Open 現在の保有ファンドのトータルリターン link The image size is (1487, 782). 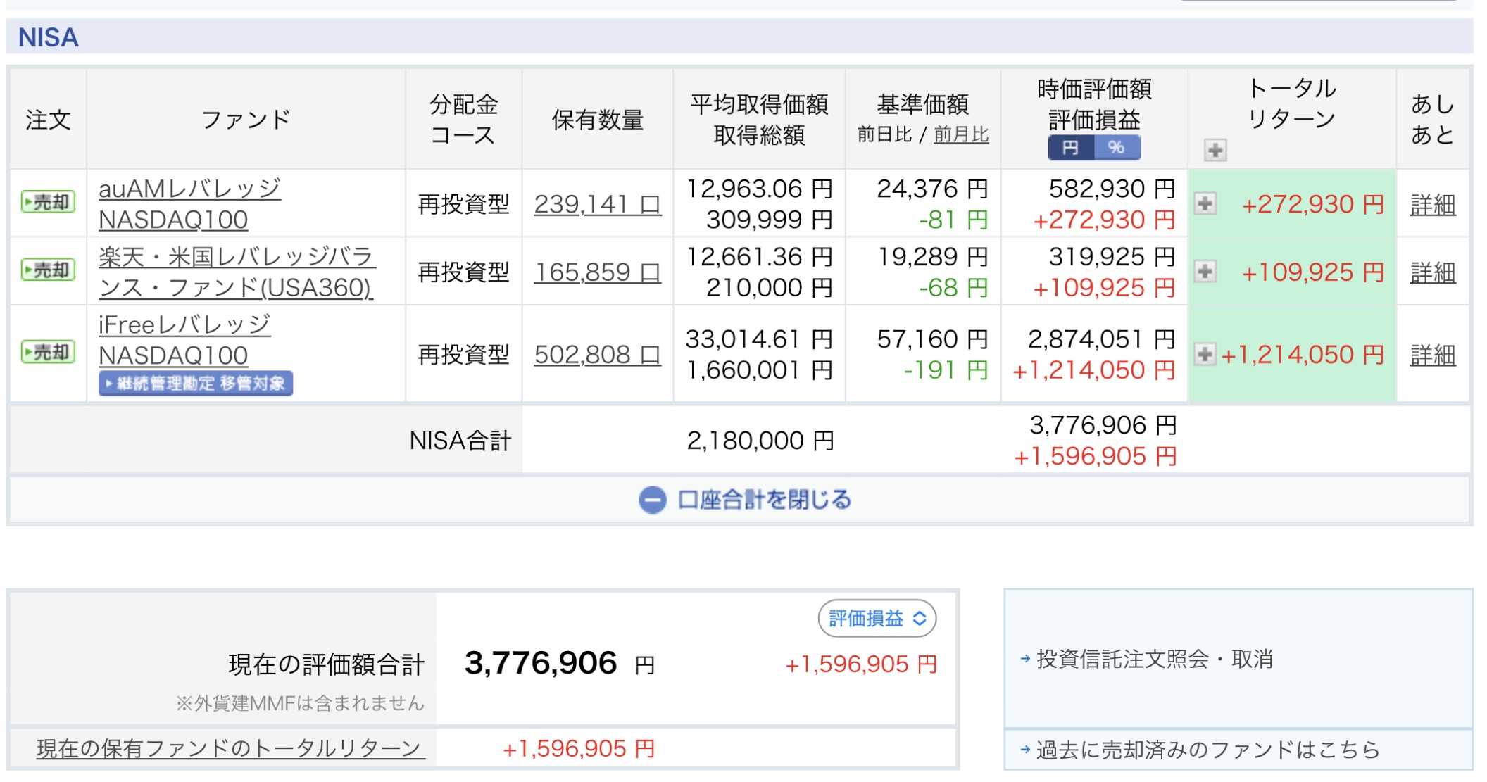[x=230, y=748]
